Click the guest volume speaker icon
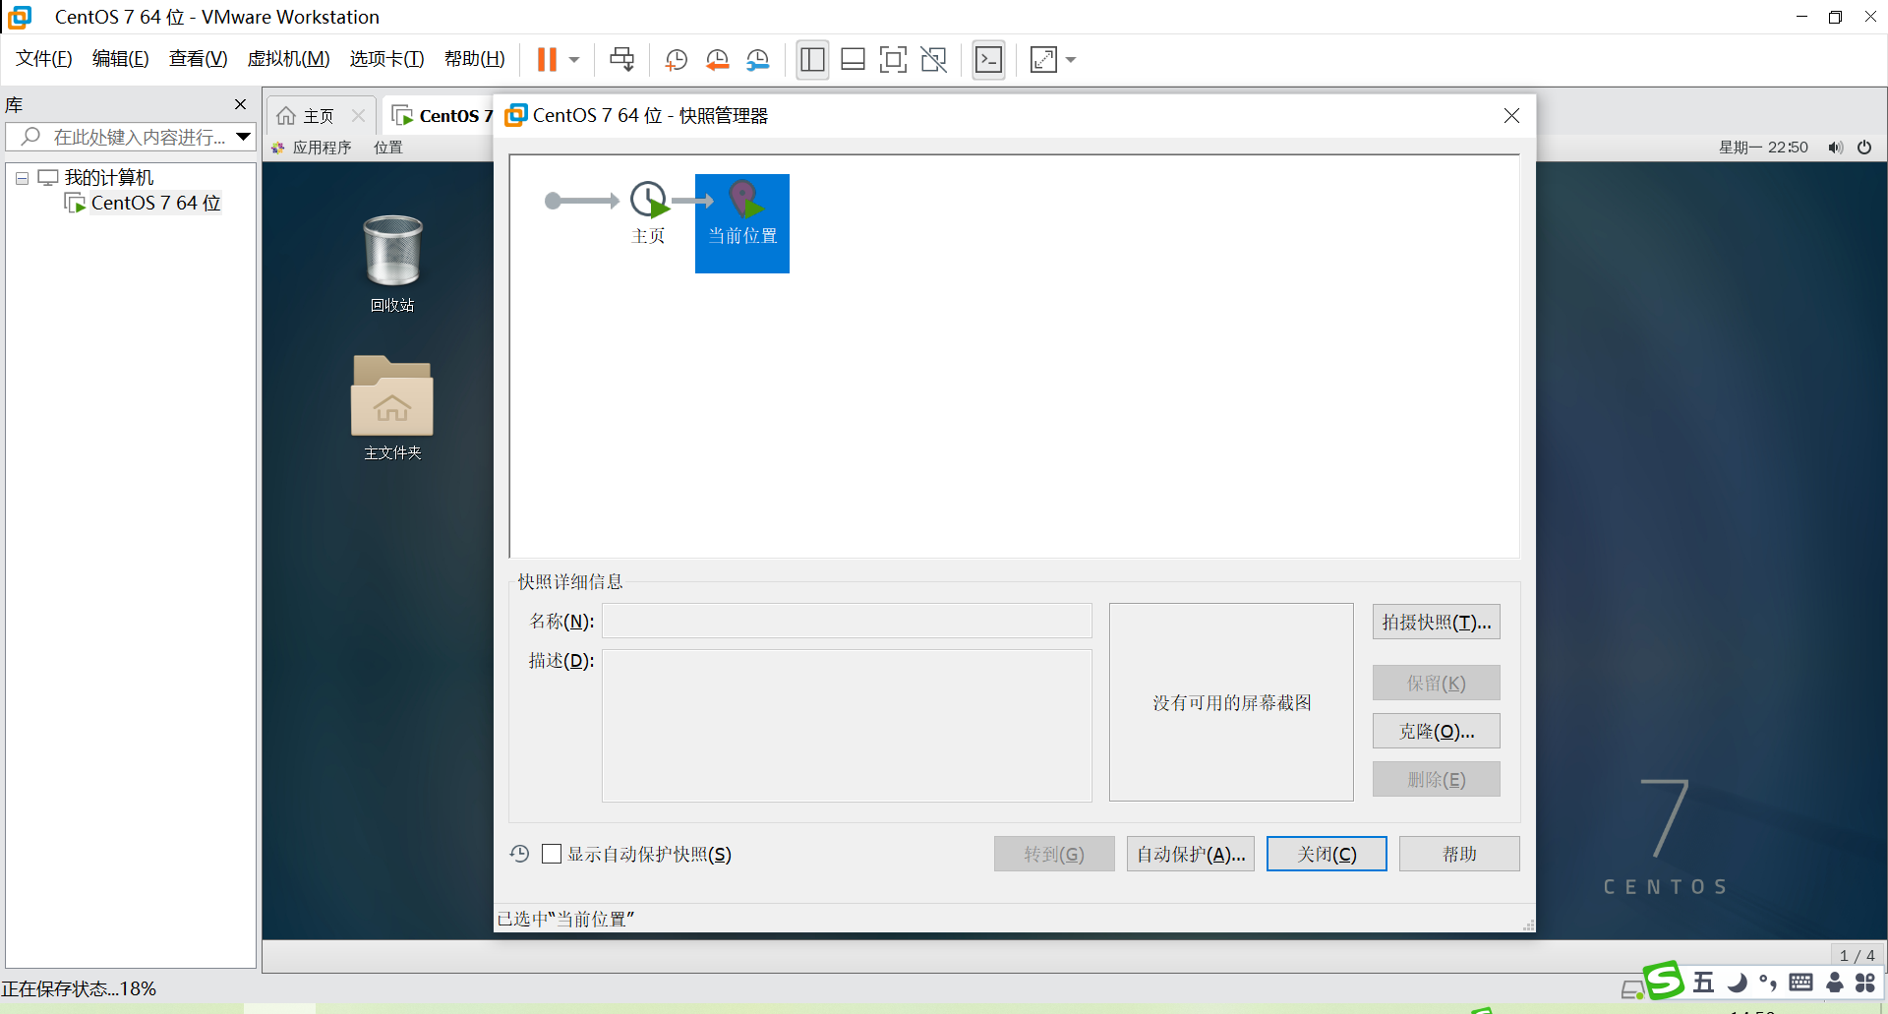Screen dimensions: 1888x1014 click(x=1835, y=148)
